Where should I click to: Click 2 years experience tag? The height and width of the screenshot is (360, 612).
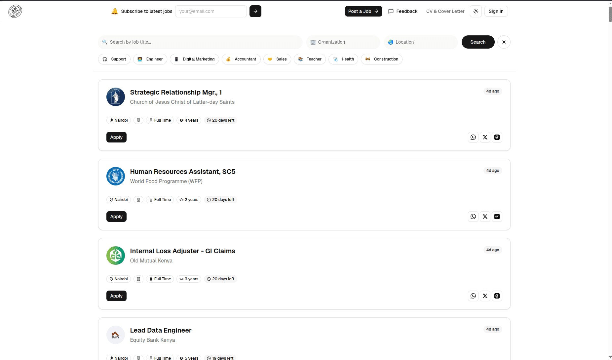[x=189, y=200]
